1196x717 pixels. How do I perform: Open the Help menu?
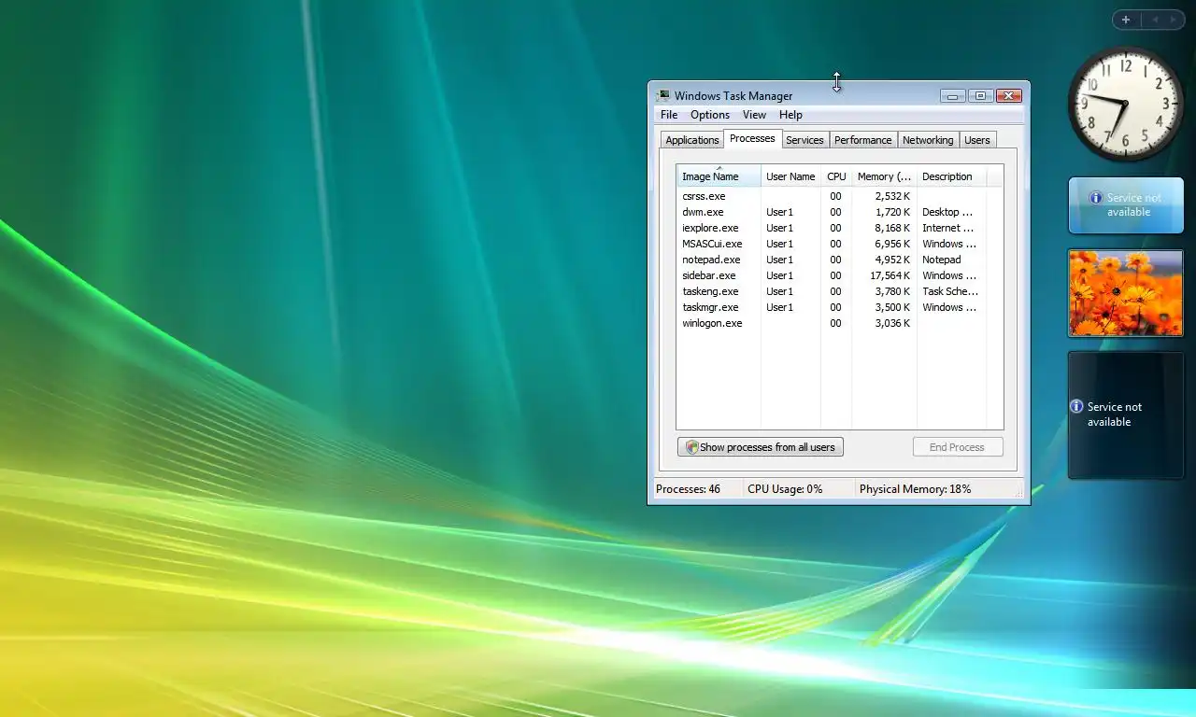(790, 115)
